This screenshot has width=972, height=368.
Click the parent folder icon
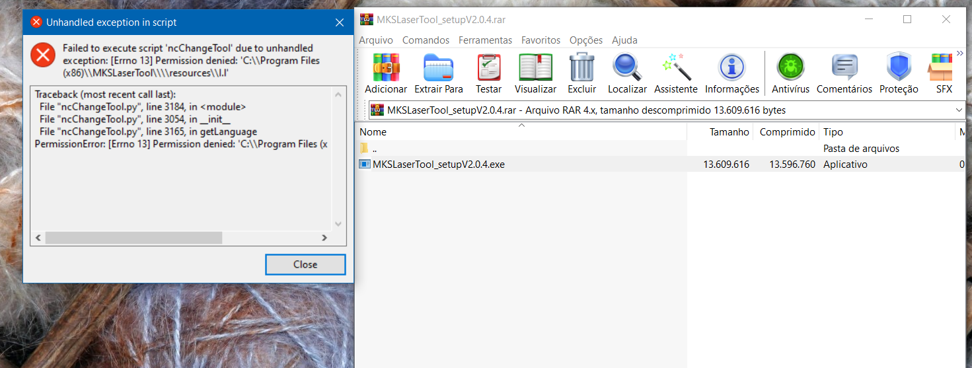point(364,148)
